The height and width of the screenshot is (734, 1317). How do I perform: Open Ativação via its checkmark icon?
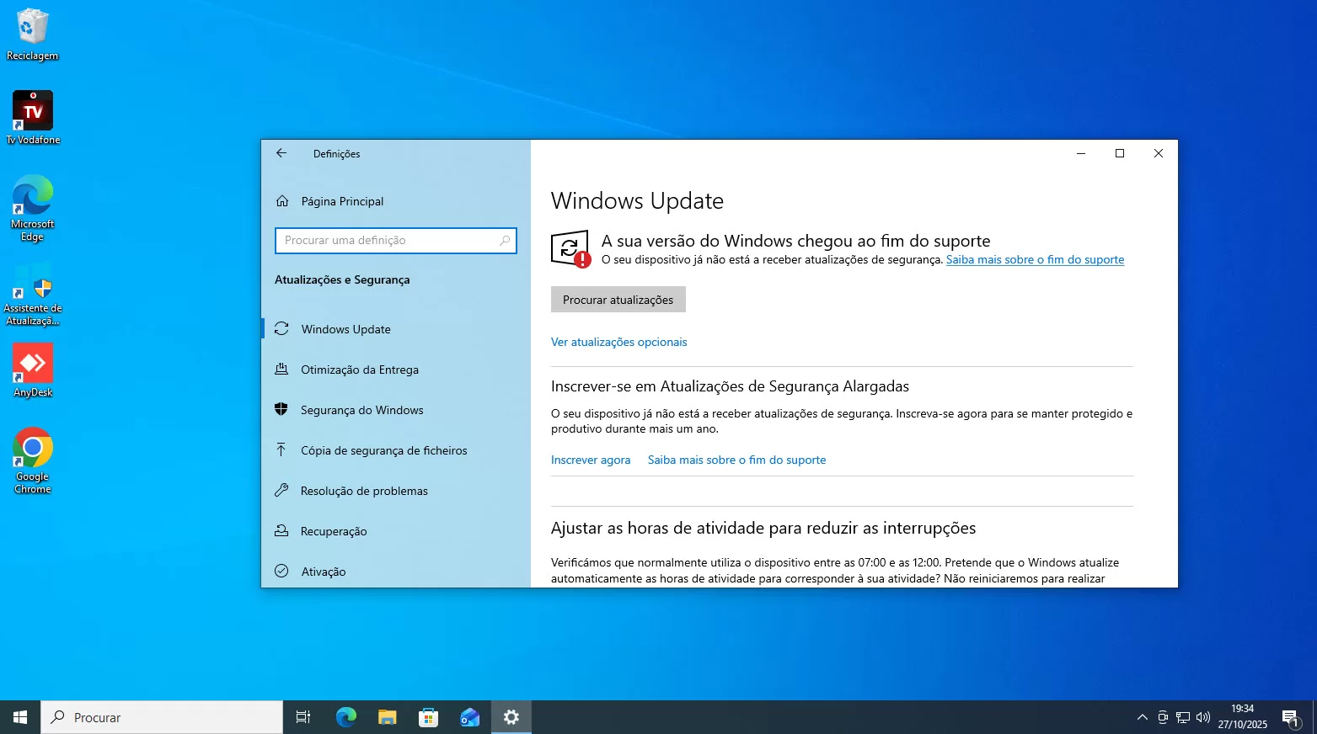(282, 572)
